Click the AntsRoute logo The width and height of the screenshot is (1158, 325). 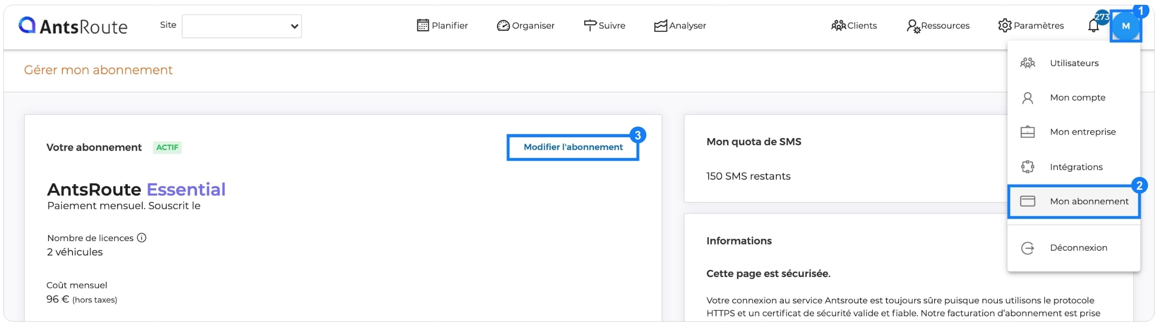73,26
